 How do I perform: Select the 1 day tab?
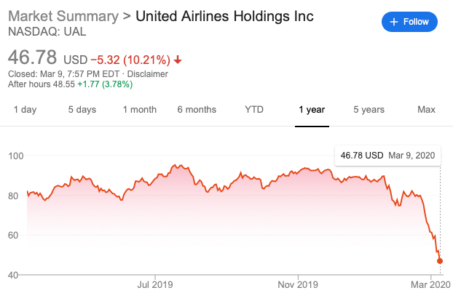[25, 110]
